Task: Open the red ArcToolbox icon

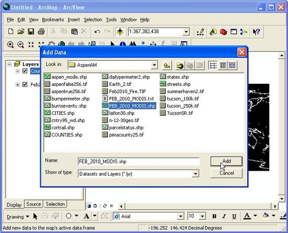Action: 223,32
